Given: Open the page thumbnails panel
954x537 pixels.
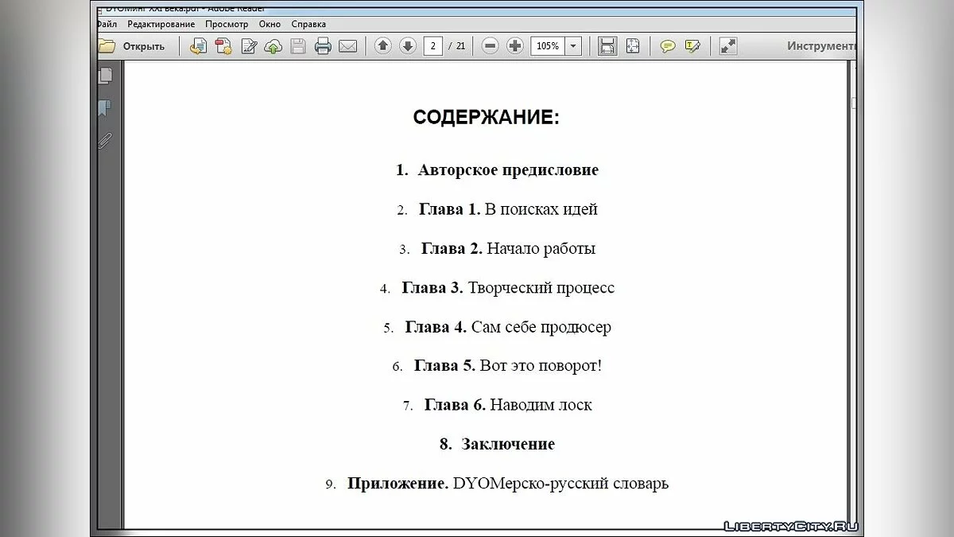Looking at the screenshot, I should (x=105, y=76).
